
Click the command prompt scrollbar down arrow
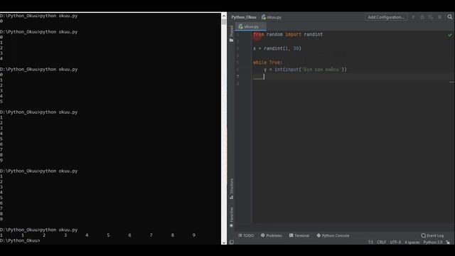(224, 242)
